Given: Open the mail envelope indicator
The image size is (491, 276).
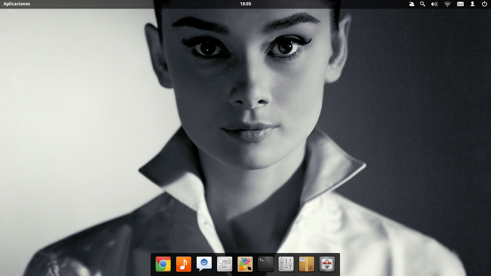Looking at the screenshot, I should pos(460,4).
